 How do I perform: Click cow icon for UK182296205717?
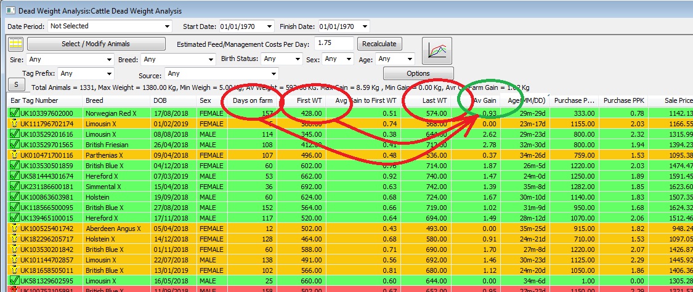14,239
